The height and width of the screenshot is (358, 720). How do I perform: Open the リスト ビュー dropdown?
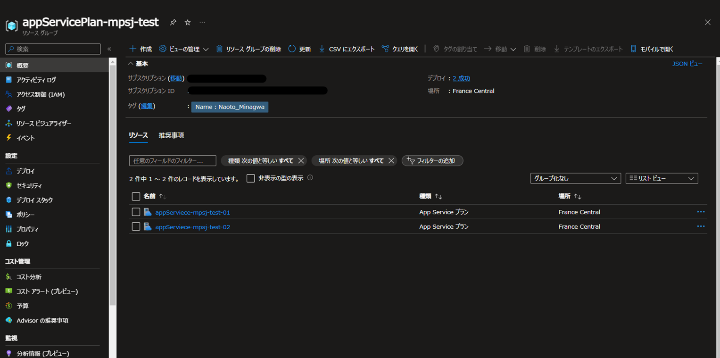click(662, 178)
